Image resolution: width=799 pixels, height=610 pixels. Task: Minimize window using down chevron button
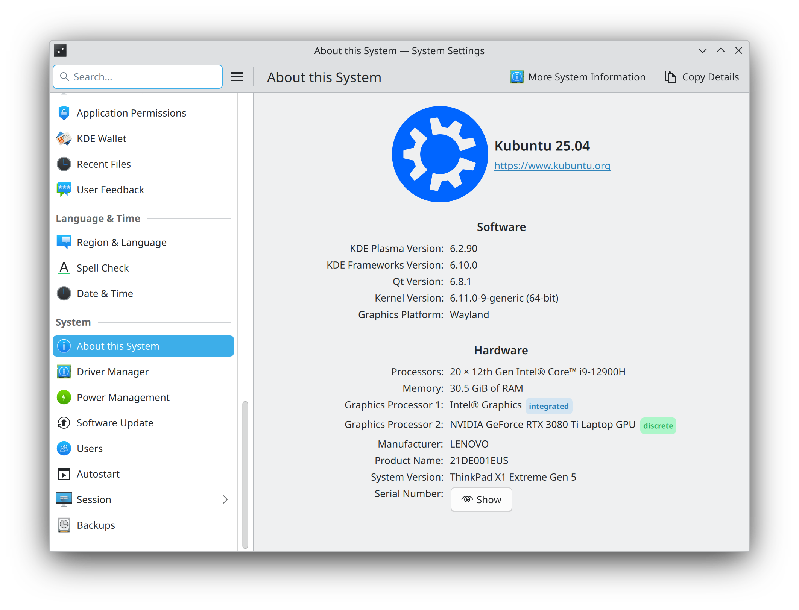(702, 50)
